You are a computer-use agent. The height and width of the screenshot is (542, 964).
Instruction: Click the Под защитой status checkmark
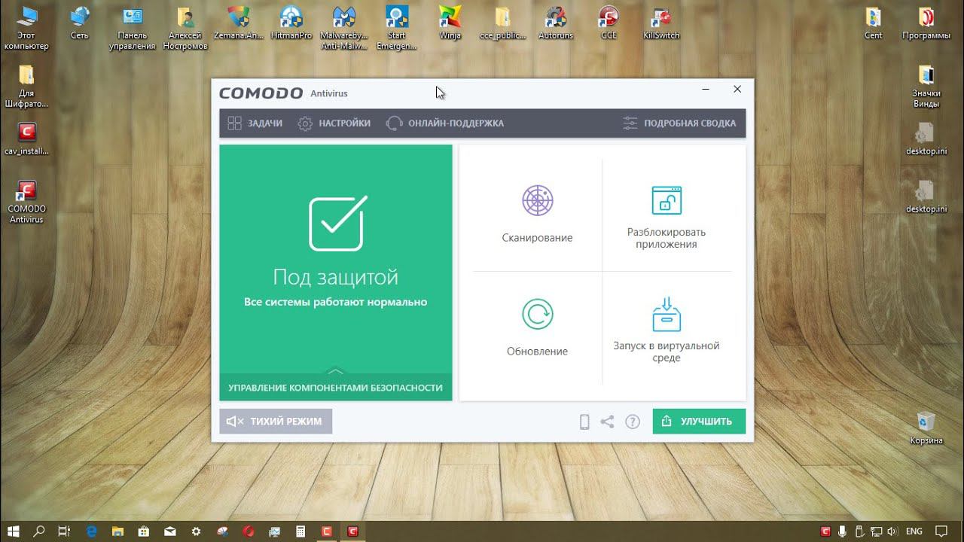[337, 223]
